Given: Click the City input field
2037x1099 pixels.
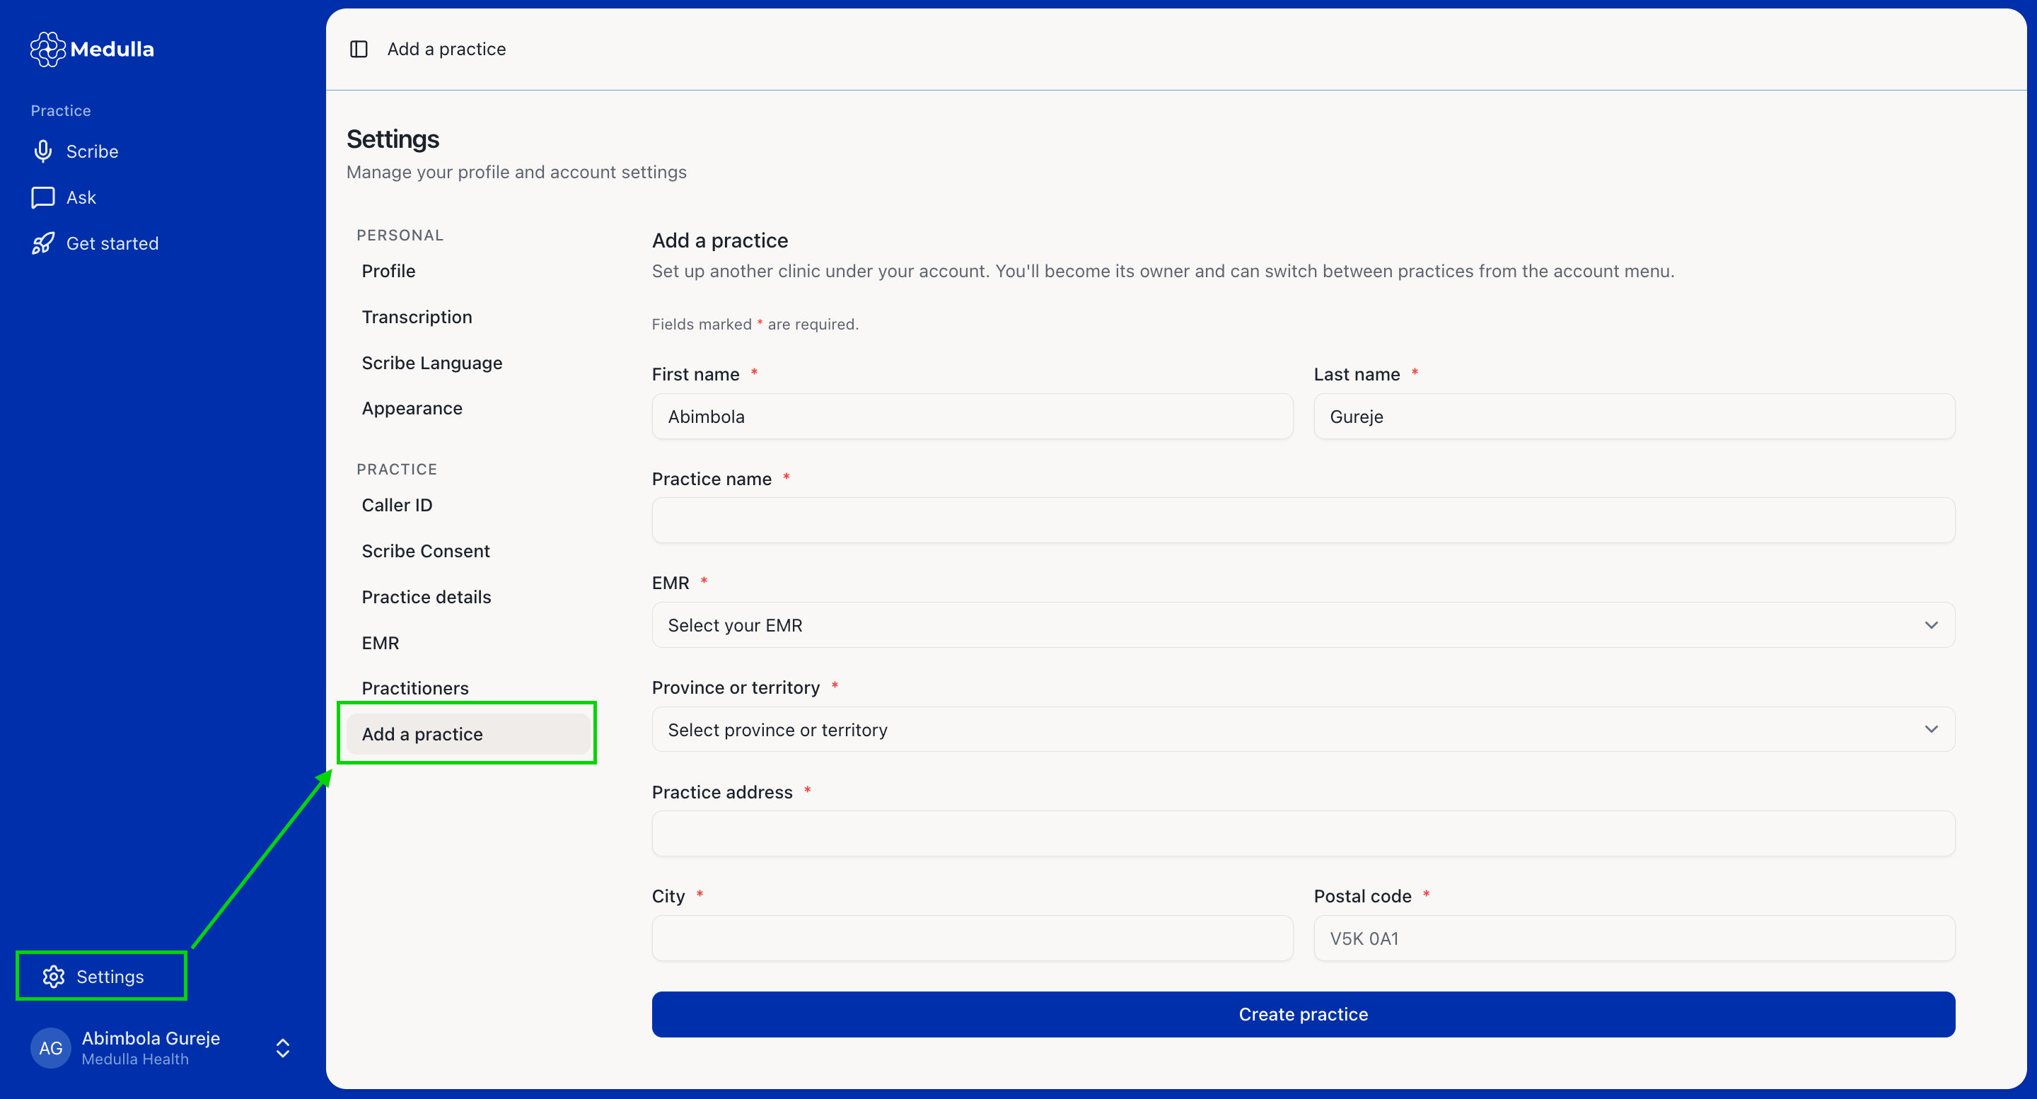Looking at the screenshot, I should 972,938.
